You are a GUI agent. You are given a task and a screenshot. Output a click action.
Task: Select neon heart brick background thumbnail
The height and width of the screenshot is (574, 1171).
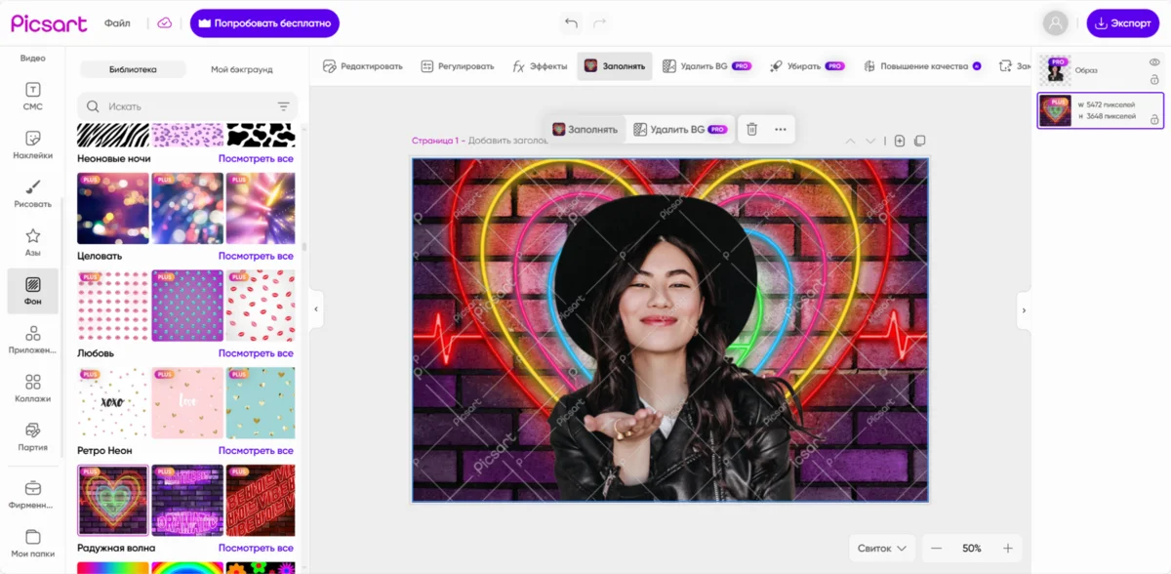[113, 501]
